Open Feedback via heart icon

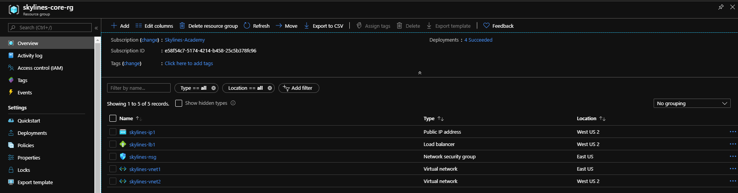pyautogui.click(x=486, y=26)
